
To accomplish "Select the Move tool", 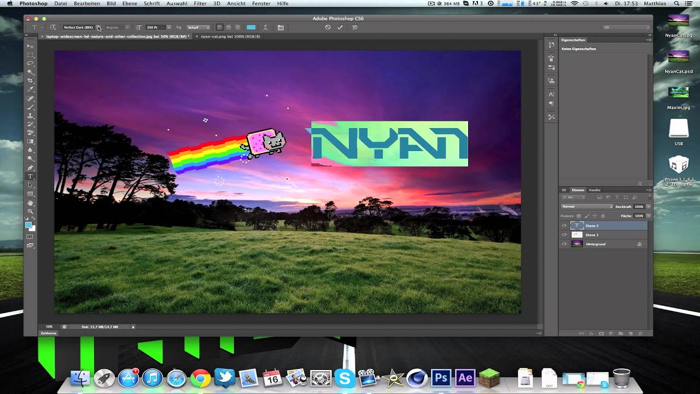I will 31,46.
